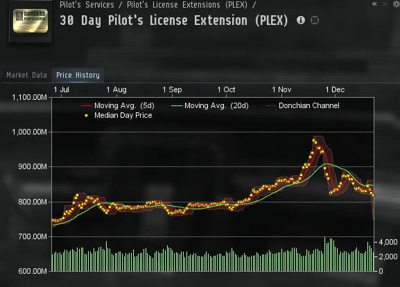The width and height of the screenshot is (400, 287).
Task: Click the highest median price point near late November
Action: point(314,140)
